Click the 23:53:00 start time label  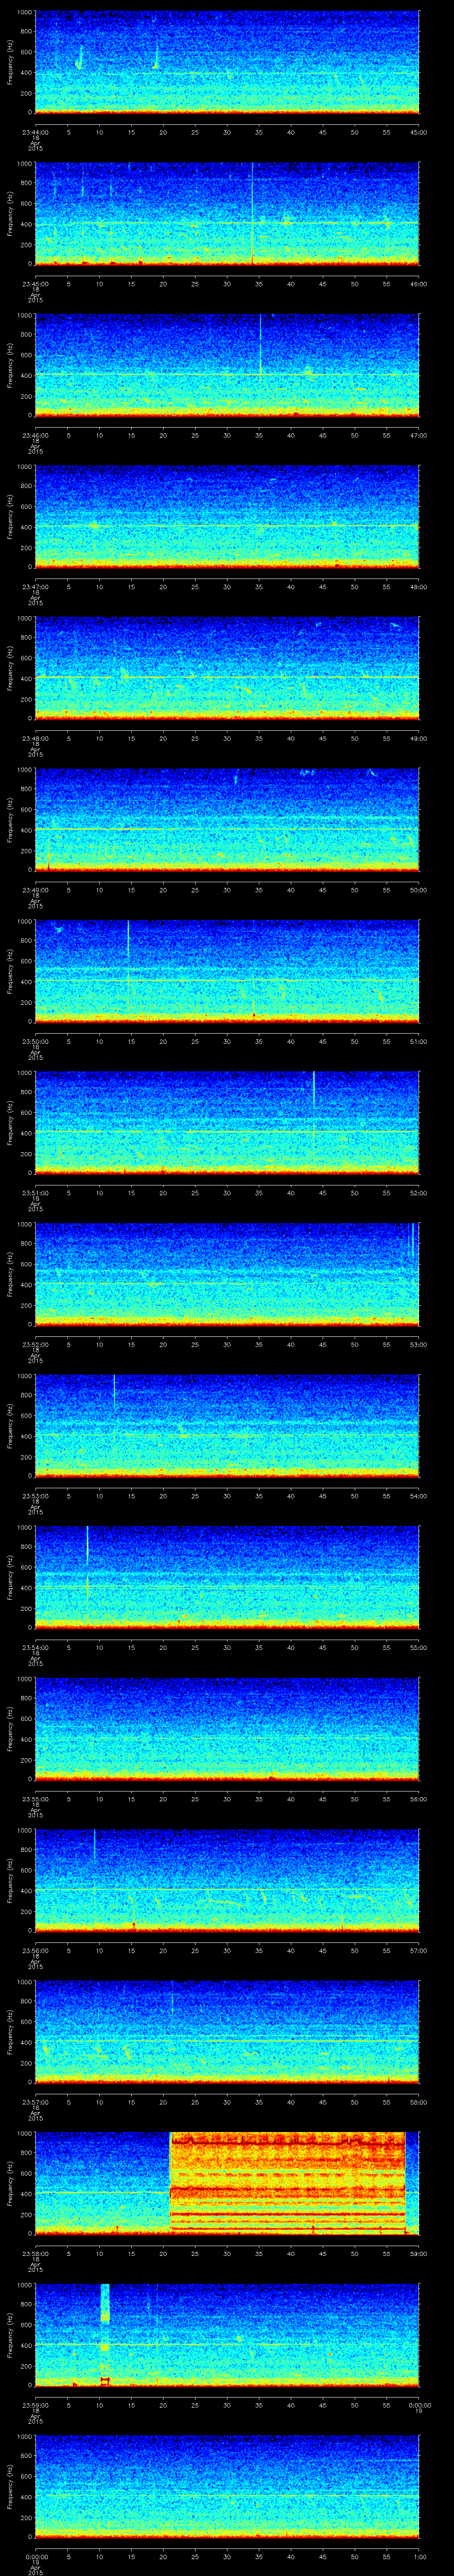[x=35, y=1496]
